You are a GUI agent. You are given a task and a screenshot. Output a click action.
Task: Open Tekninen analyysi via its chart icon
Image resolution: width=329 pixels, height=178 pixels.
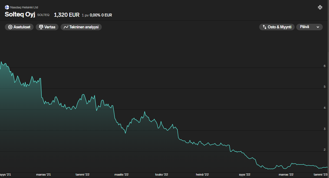click(66, 27)
